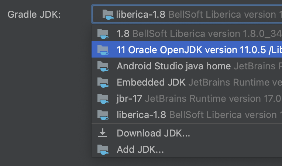Image resolution: width=282 pixels, height=166 pixels.
Task: Select 1.8 BellSoft Liberica JDK entry
Action: (187, 34)
